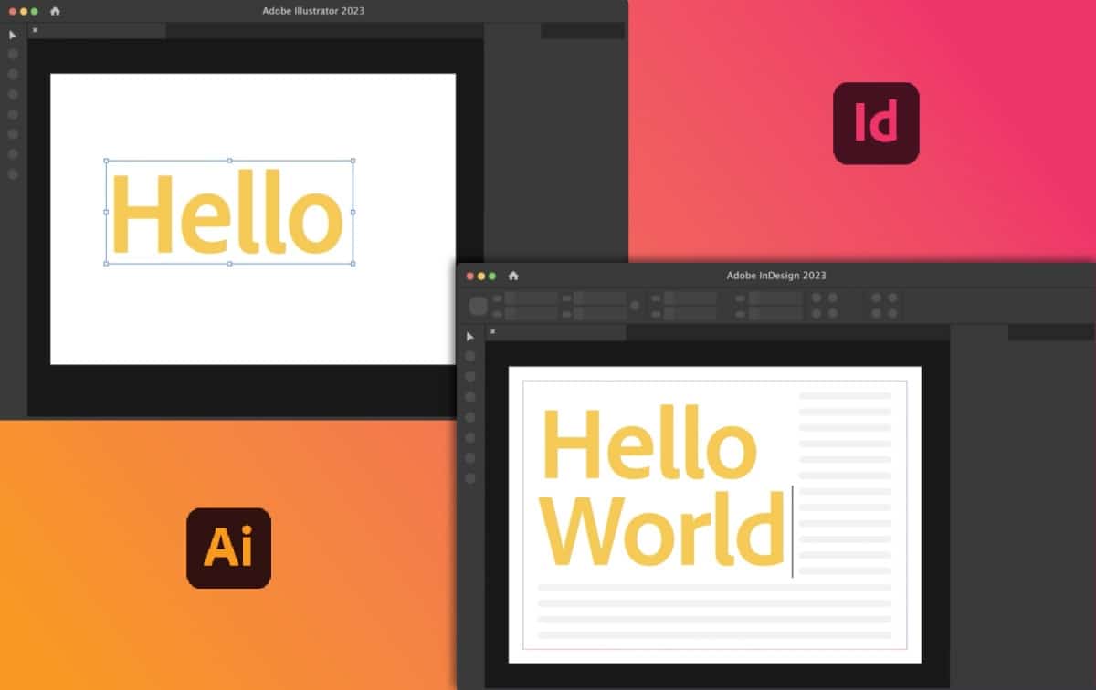The image size is (1096, 690).
Task: Select the Selection tool in InDesign's toolbar
Action: [469, 337]
